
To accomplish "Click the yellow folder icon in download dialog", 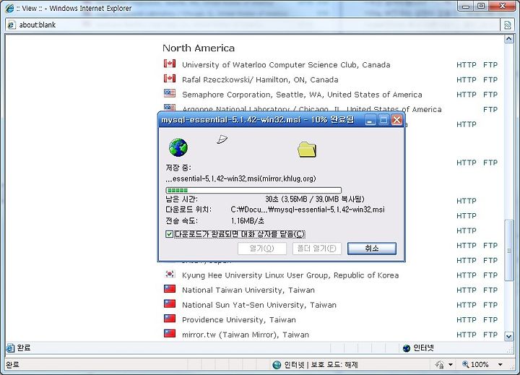I will (307, 150).
